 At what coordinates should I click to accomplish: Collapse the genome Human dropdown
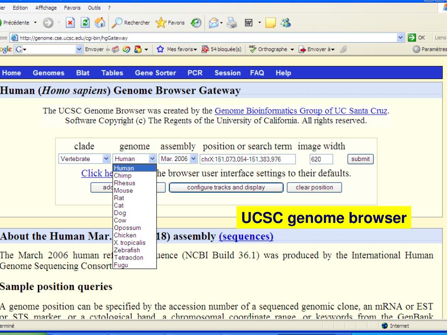coord(134,159)
